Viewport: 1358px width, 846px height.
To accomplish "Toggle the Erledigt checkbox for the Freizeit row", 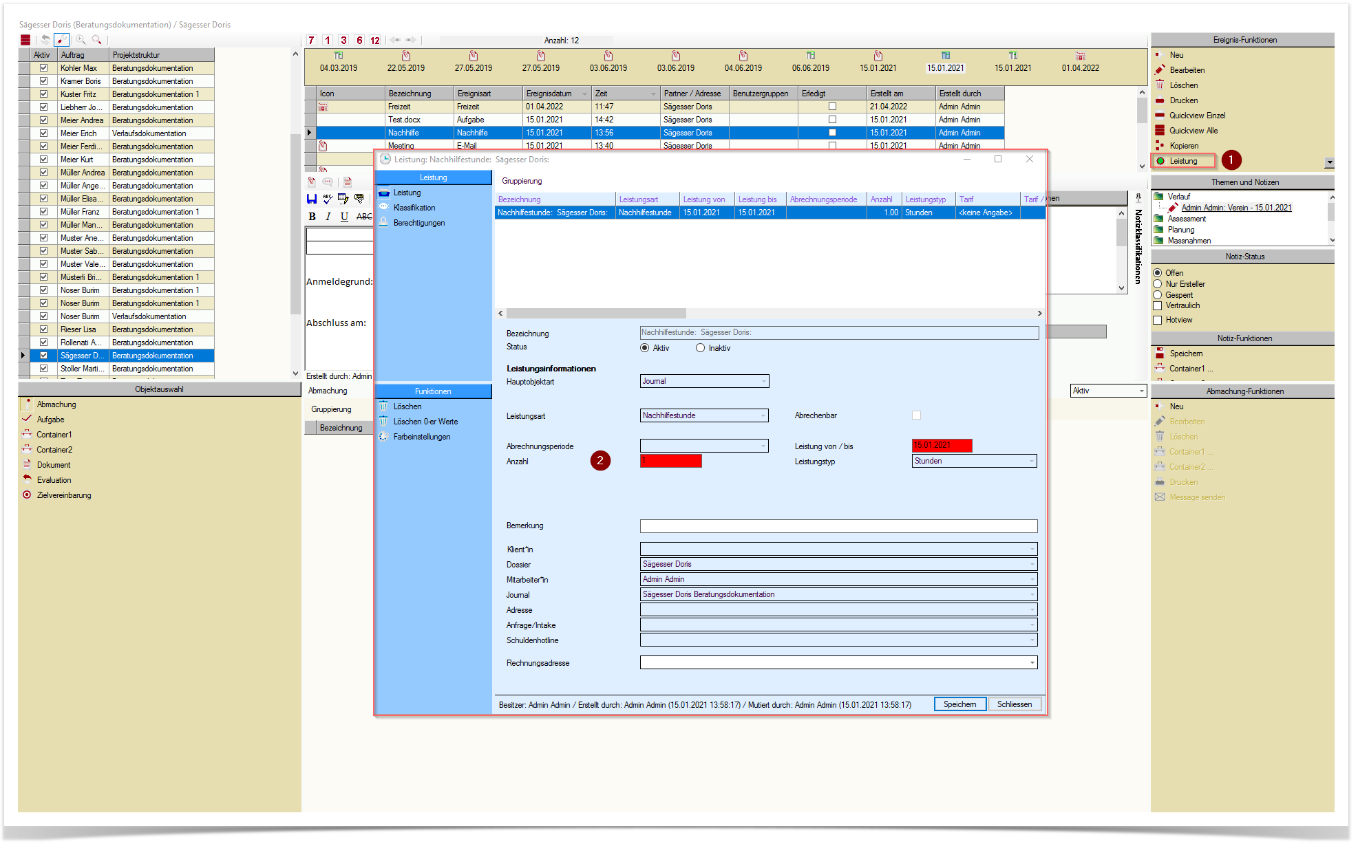I will point(832,107).
